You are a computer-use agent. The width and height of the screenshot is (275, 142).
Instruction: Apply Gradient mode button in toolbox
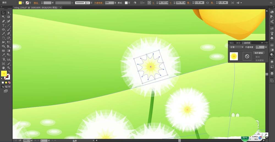click(x=6, y=83)
